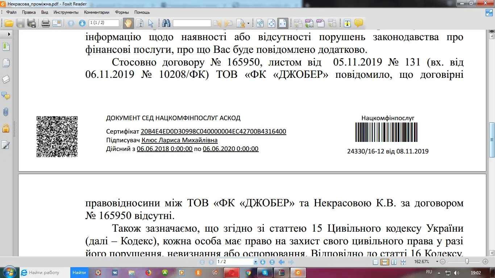The width and height of the screenshot is (495, 278).
Task: Open the Security lock panel
Action: click(6, 128)
